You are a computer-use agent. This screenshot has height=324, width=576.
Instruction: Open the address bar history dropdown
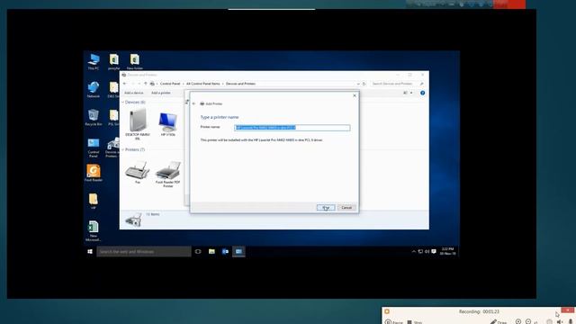(x=358, y=84)
